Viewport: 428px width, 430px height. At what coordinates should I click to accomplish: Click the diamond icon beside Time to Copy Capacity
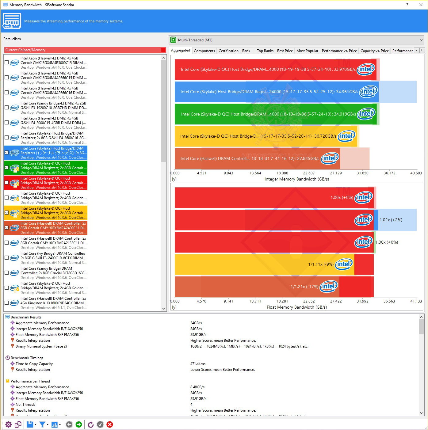pos(13,364)
